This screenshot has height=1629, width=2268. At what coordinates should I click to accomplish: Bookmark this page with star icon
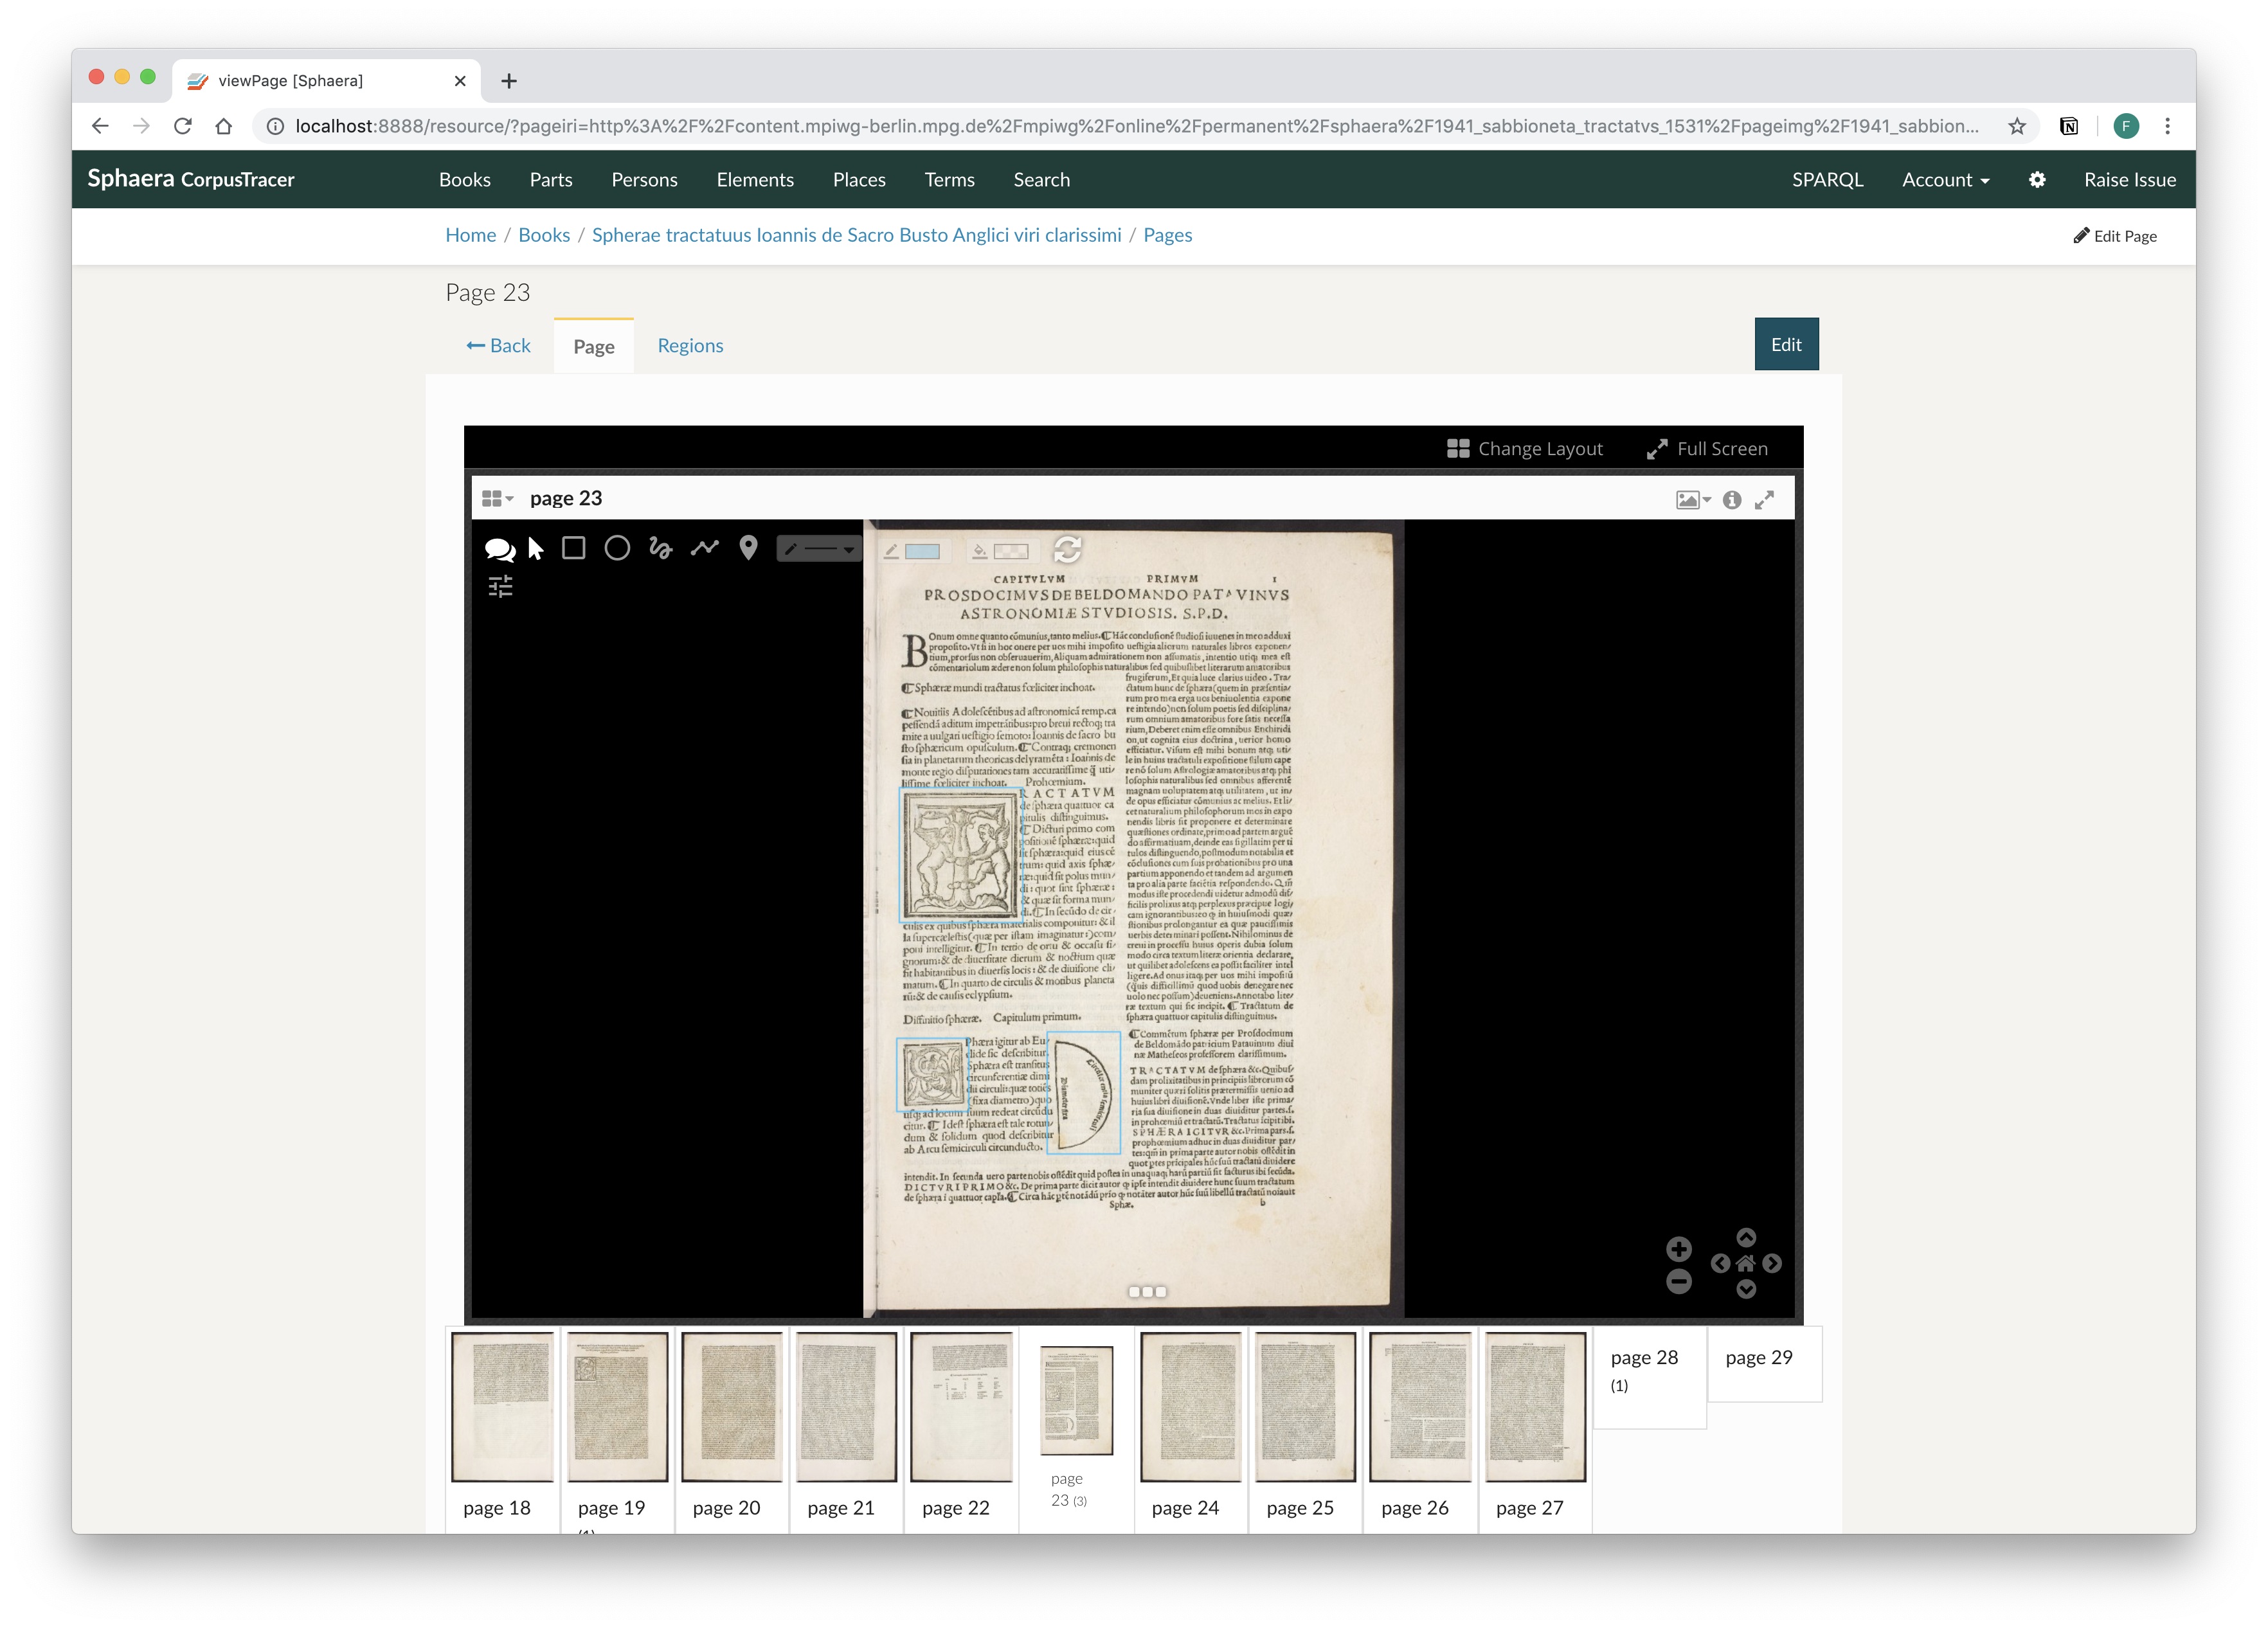(2017, 126)
